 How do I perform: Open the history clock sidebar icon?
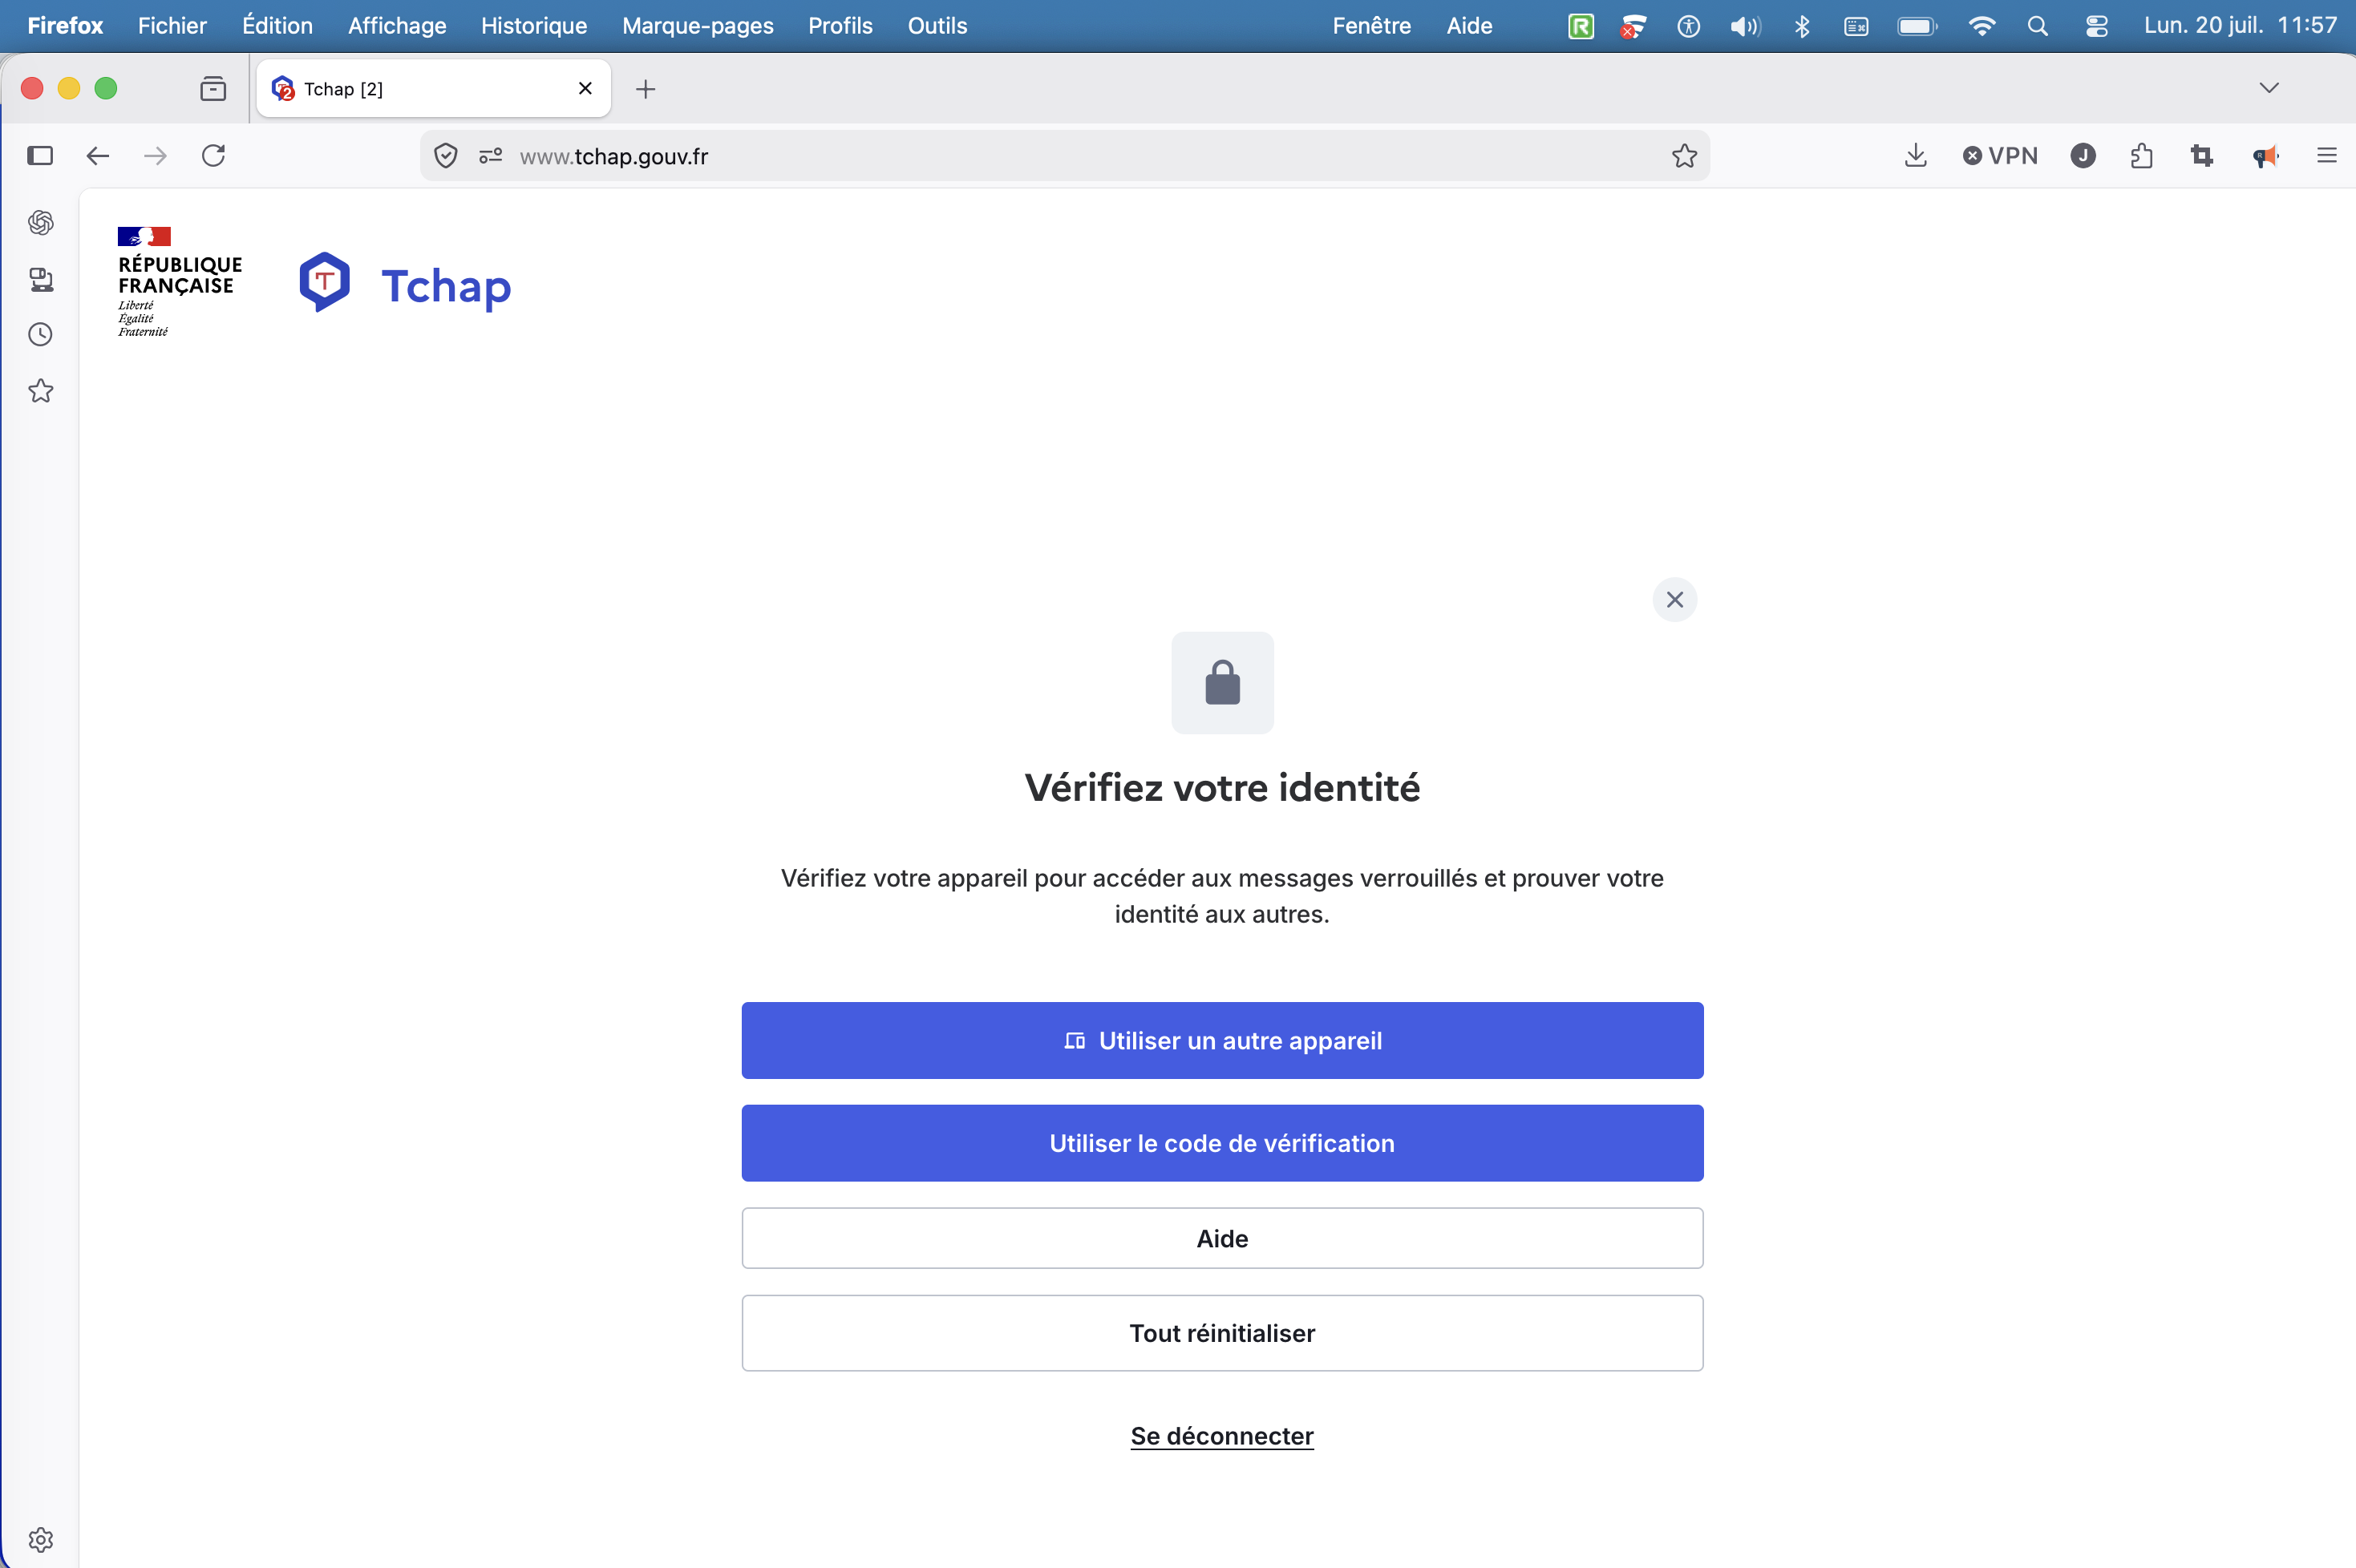(41, 334)
